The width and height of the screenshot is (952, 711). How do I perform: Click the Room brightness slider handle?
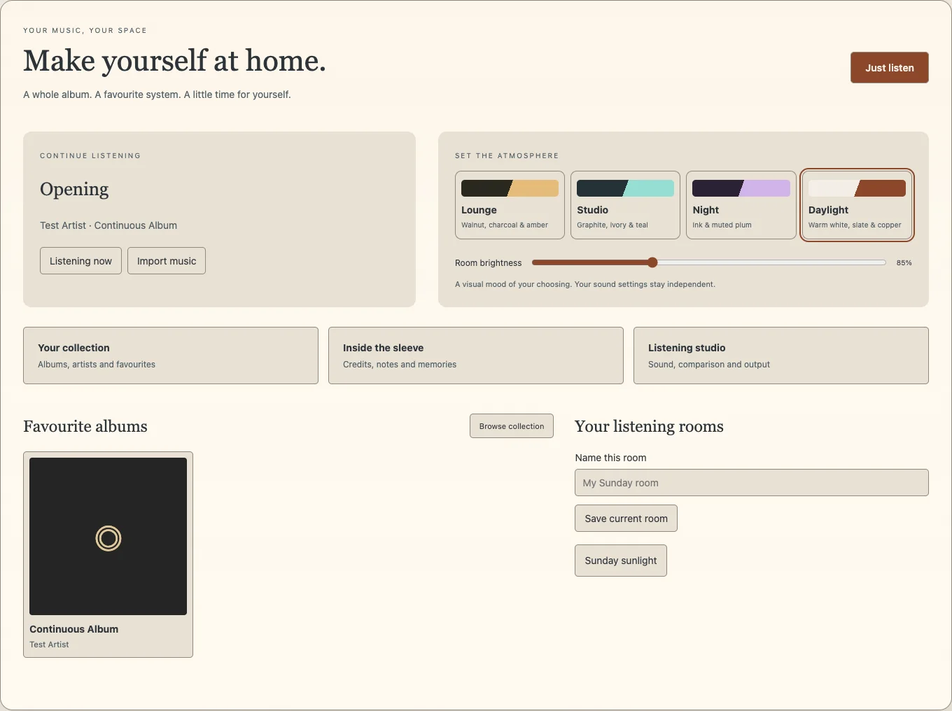click(652, 262)
